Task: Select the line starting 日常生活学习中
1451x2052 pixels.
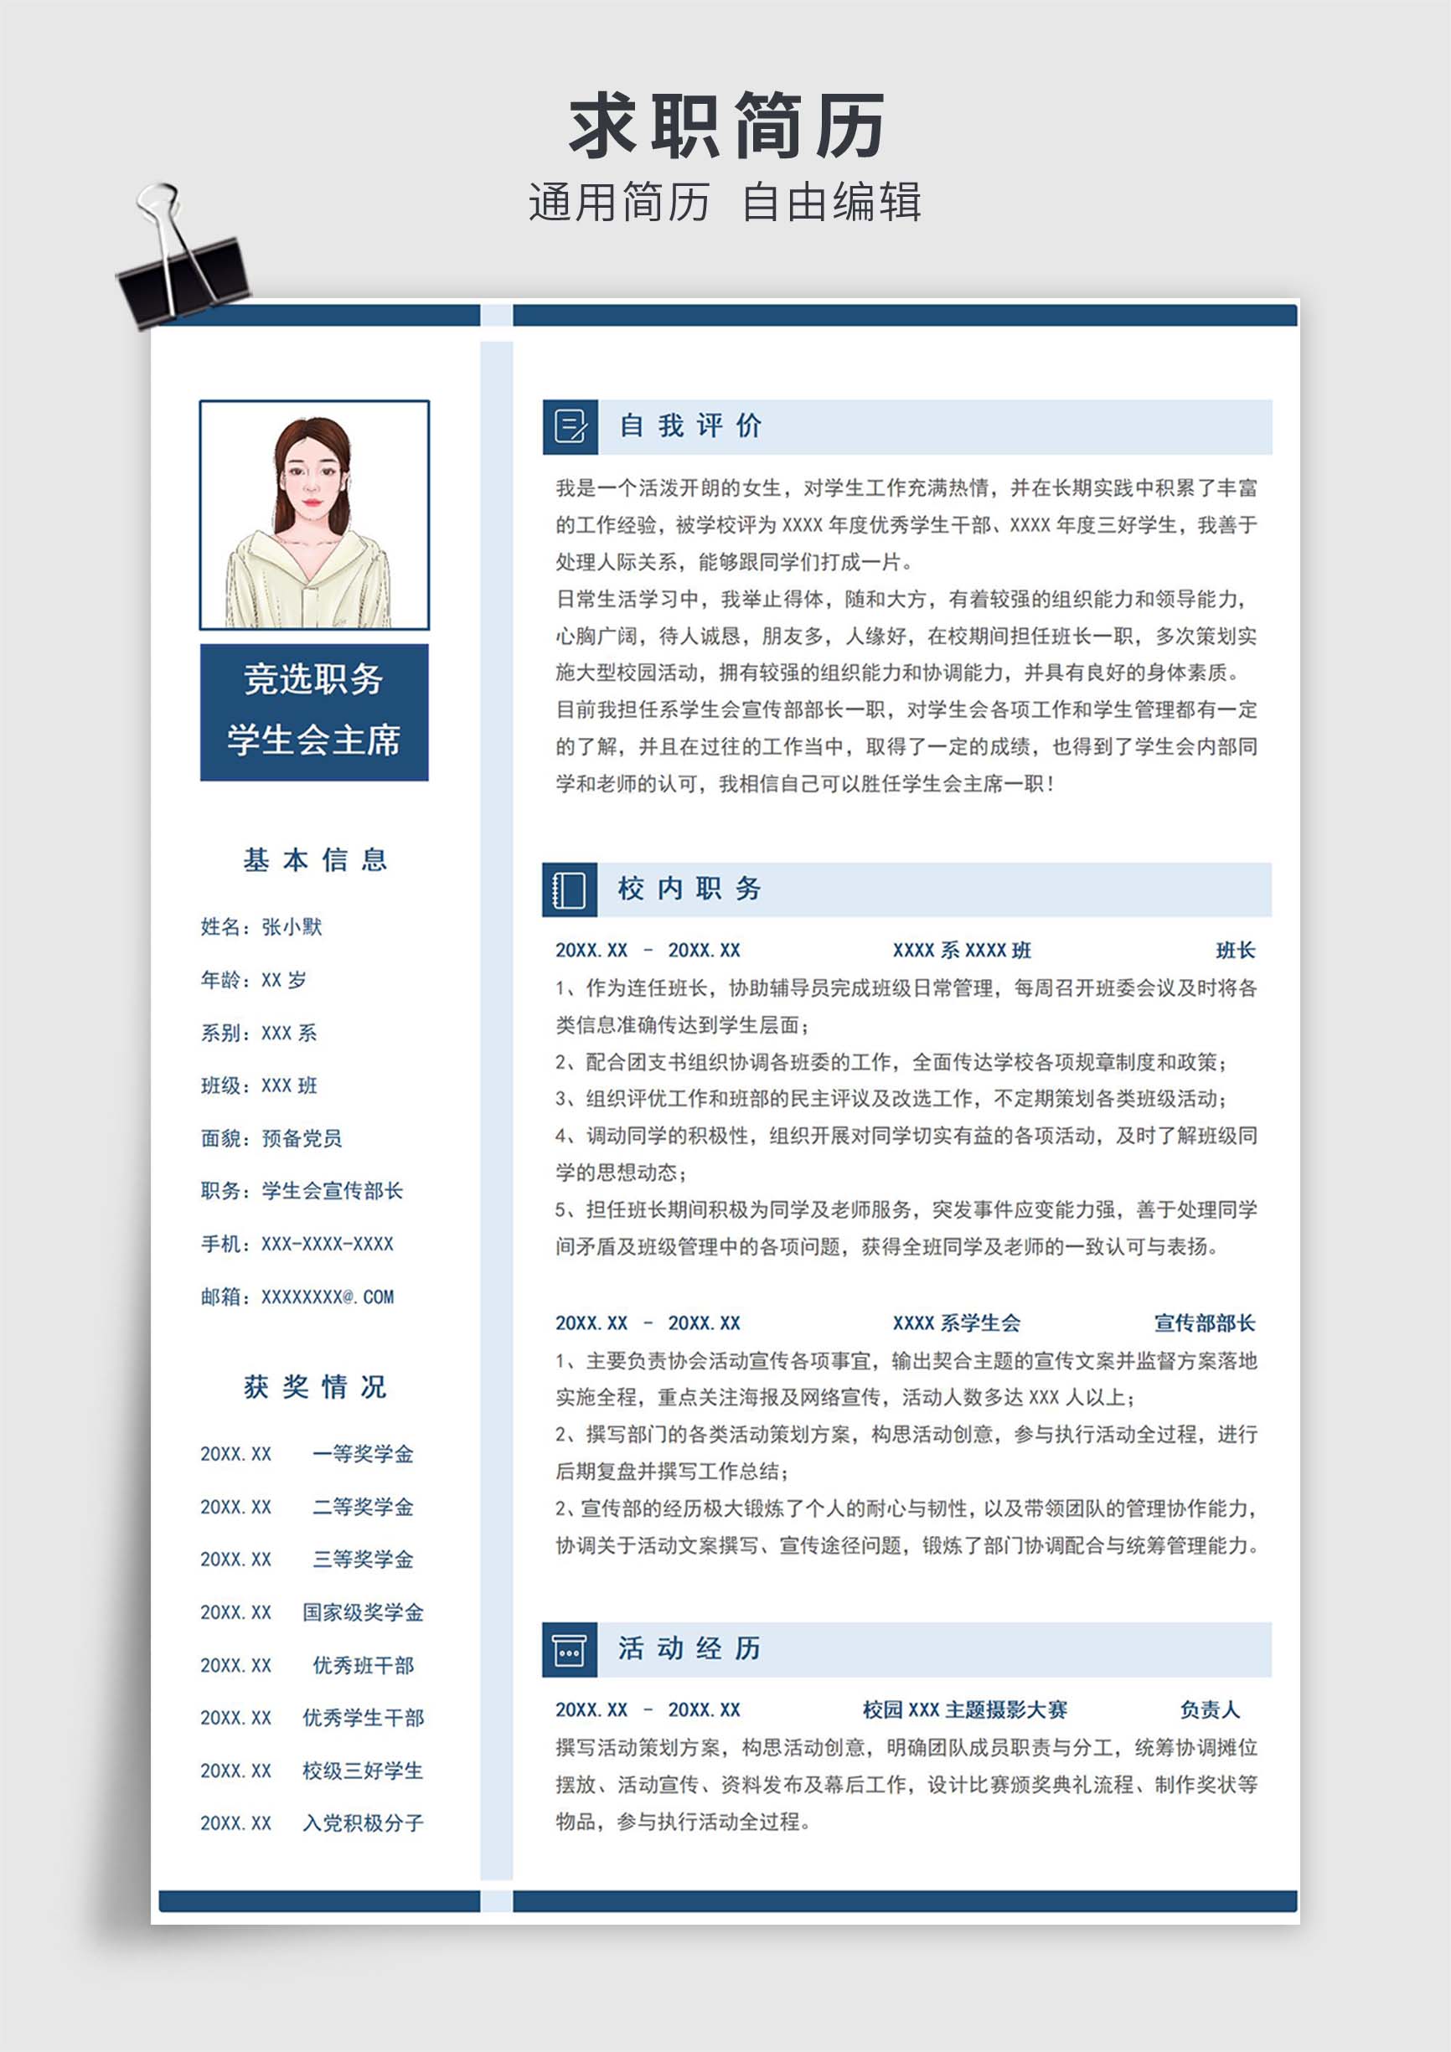Action: pyautogui.click(x=901, y=599)
